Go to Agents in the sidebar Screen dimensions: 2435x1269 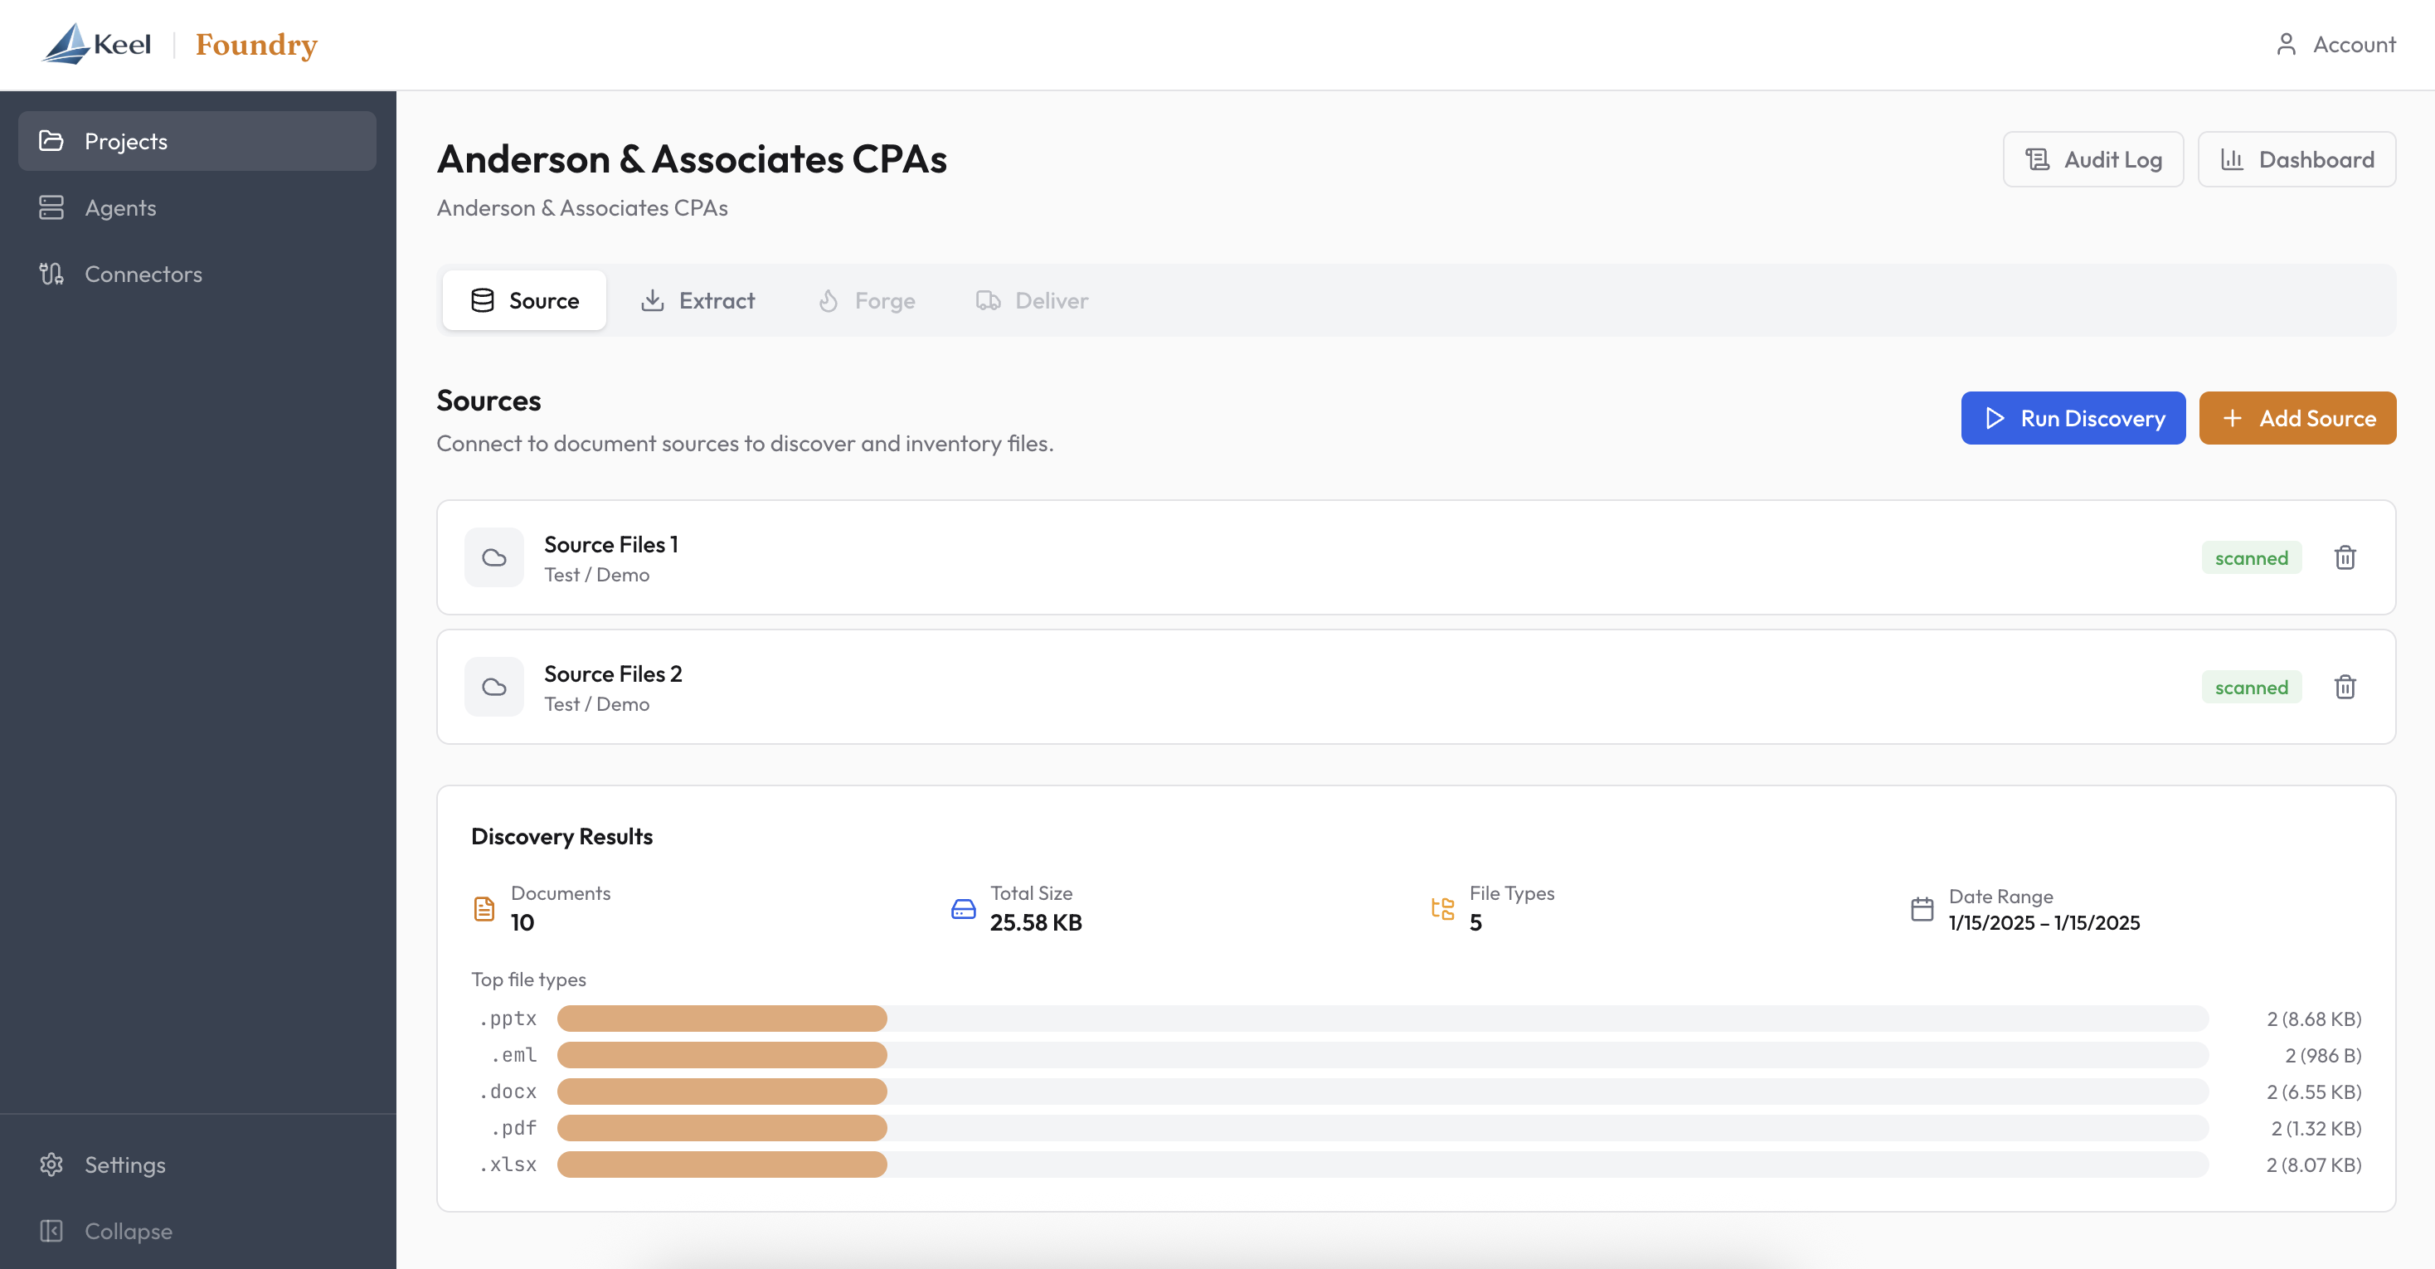pos(120,208)
